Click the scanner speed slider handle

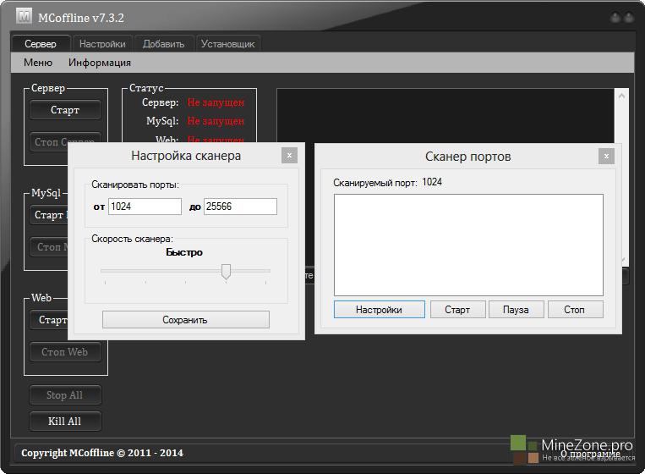click(x=226, y=271)
